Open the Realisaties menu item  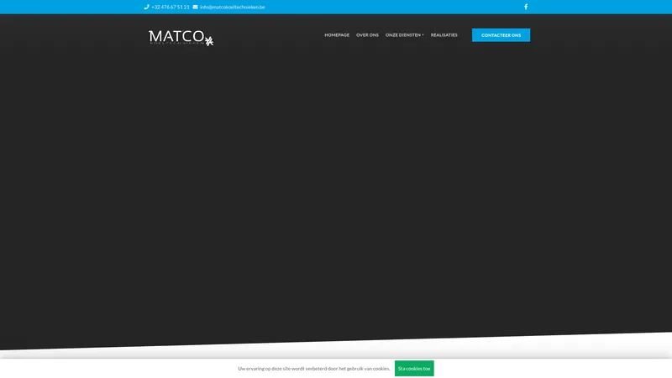coord(444,35)
